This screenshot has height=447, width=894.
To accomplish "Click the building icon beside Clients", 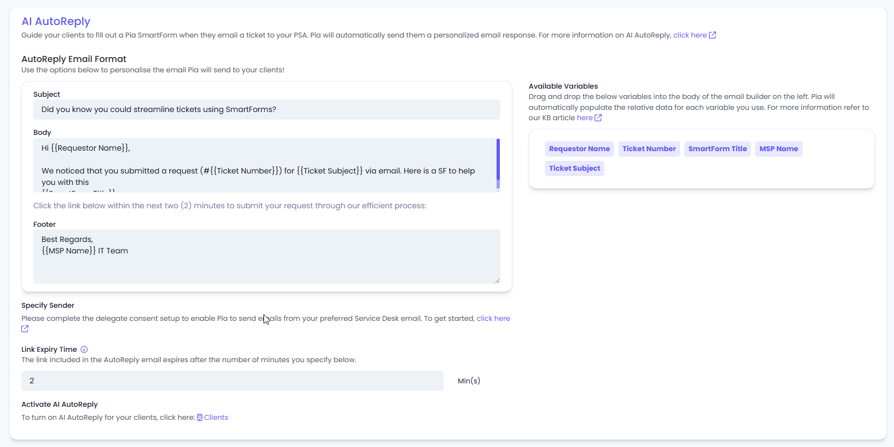I will 200,418.
